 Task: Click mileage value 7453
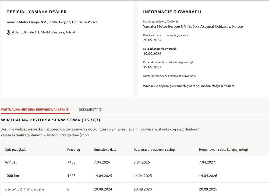[x=71, y=162]
